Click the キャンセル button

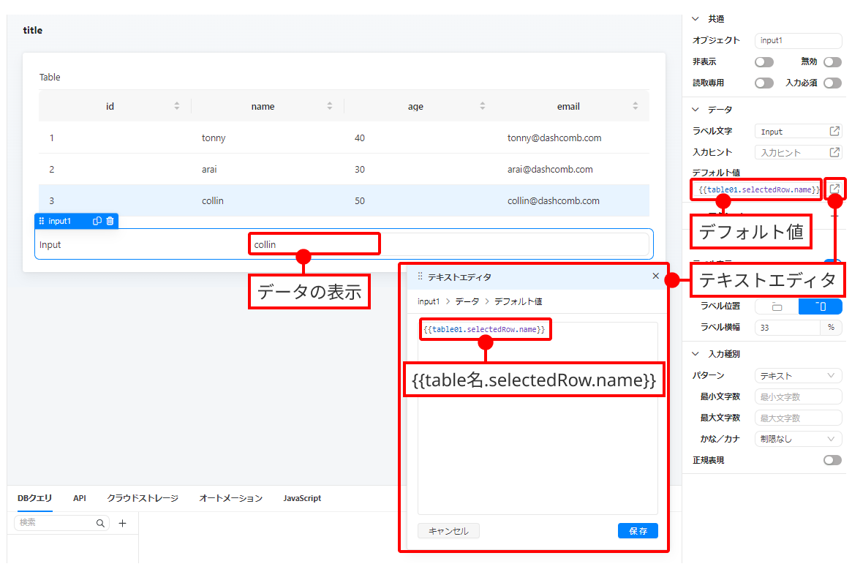[x=448, y=531]
